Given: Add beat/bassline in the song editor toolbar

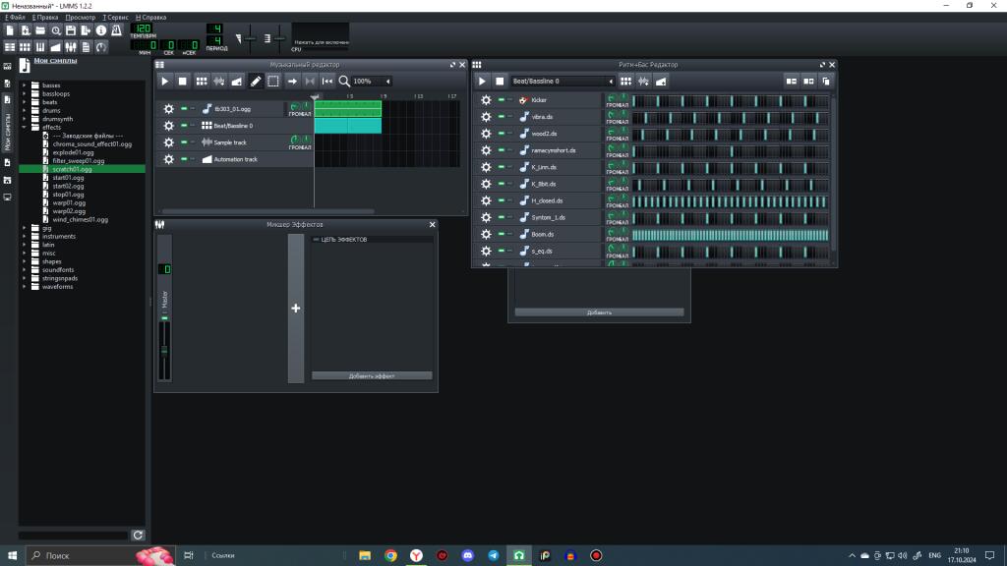Looking at the screenshot, I should click(201, 82).
